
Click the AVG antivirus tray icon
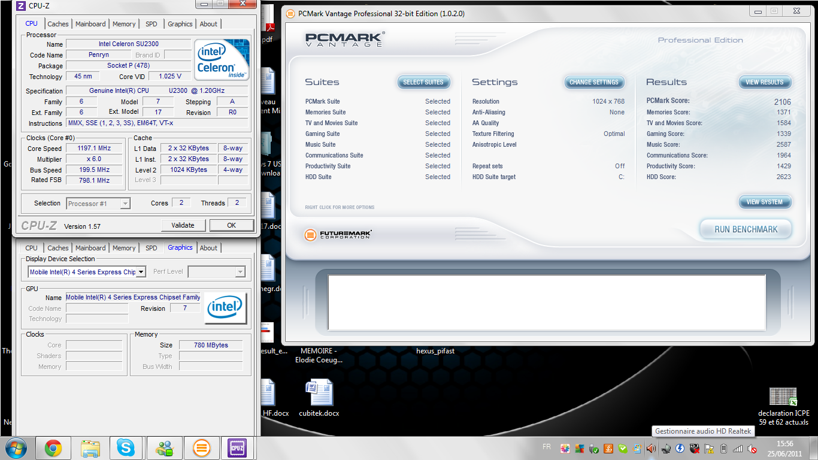[579, 449]
